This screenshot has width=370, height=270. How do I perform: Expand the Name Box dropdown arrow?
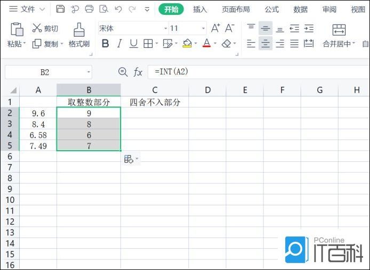[x=89, y=72]
